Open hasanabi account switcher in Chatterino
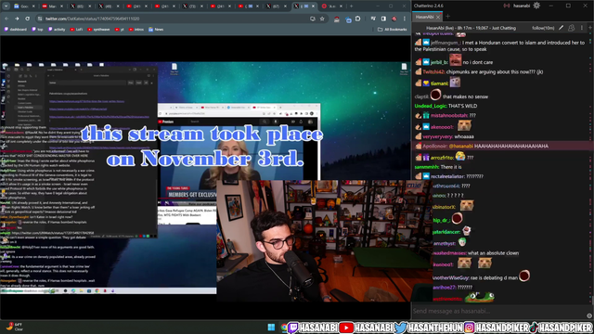The width and height of the screenshot is (594, 334). [x=522, y=6]
